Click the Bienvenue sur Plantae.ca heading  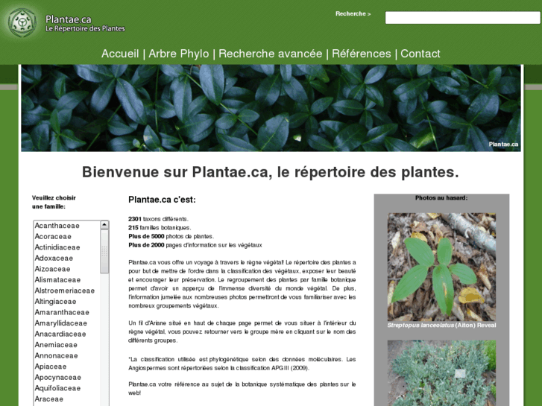[x=271, y=172]
